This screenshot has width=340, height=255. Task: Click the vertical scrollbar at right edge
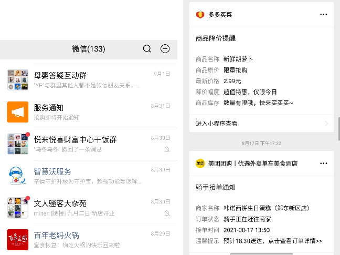[339, 129]
